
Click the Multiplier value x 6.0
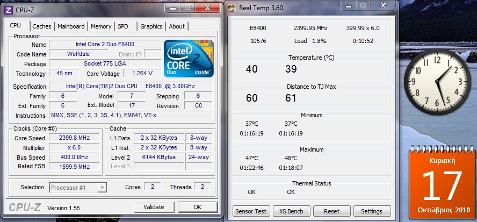click(x=74, y=147)
